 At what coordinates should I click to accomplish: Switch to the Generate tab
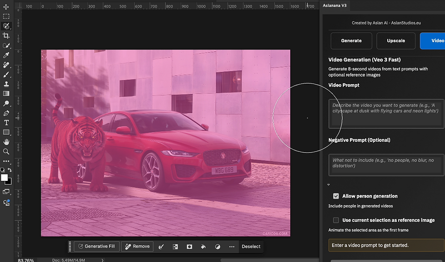(x=351, y=41)
